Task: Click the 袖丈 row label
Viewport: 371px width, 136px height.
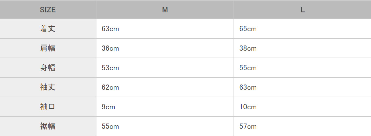Action: point(48,87)
